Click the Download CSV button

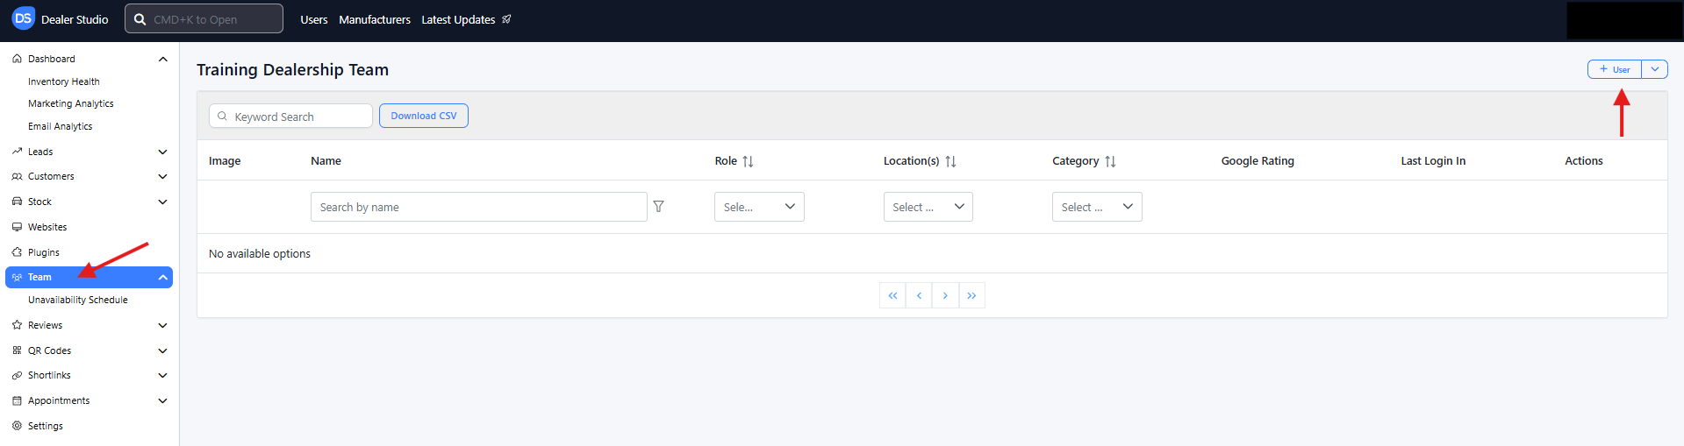(423, 116)
